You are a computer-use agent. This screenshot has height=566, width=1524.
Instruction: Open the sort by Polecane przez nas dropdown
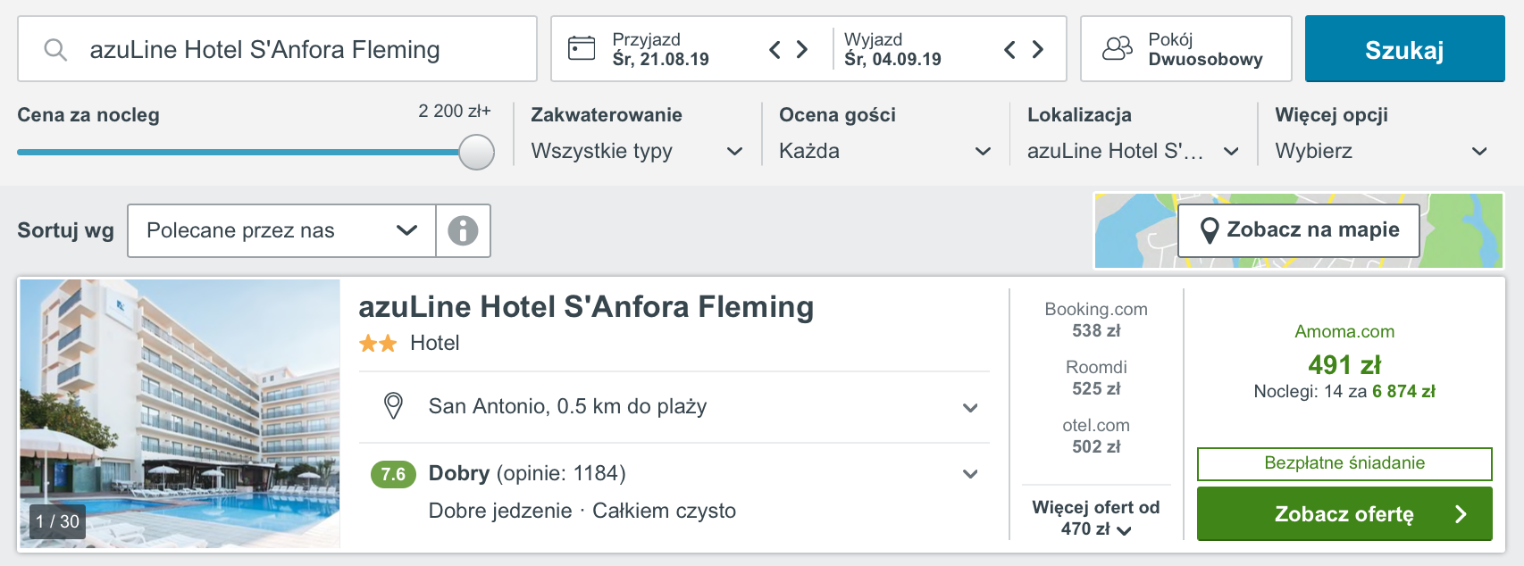coord(281,230)
